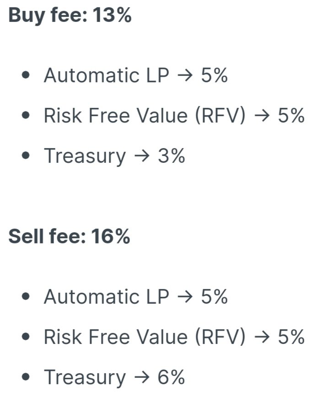
Task: Click the 3% Treasury value
Action: point(171,156)
